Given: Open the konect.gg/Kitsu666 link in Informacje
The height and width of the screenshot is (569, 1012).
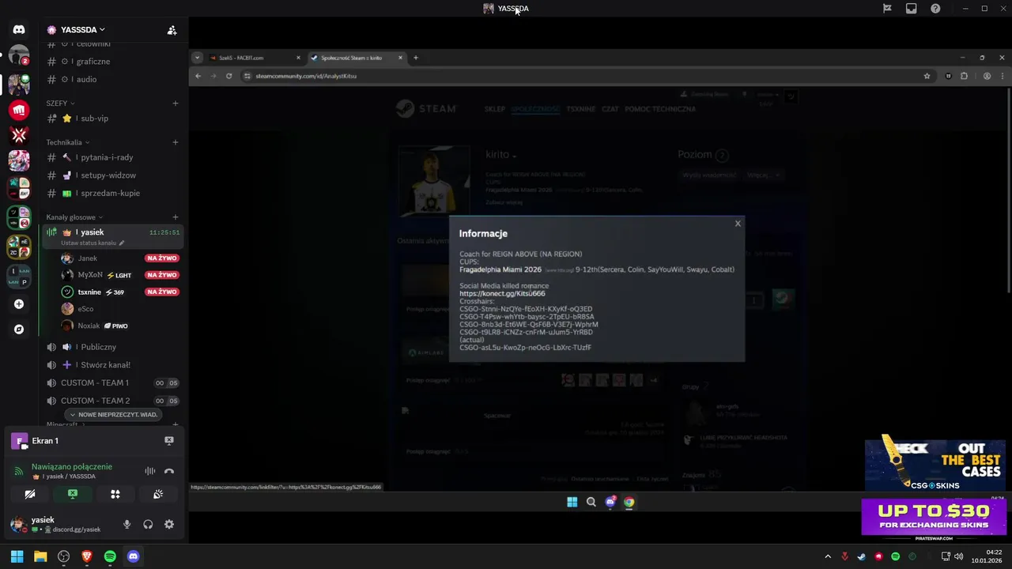Looking at the screenshot, I should coord(502,293).
